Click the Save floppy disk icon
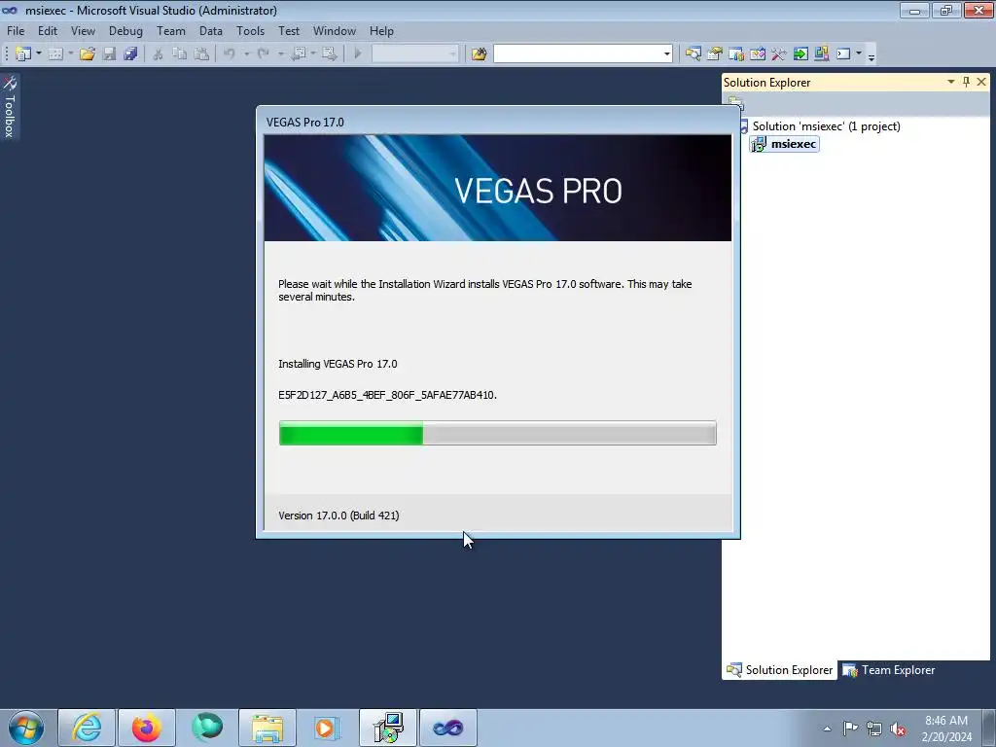The image size is (996, 747). 109,54
